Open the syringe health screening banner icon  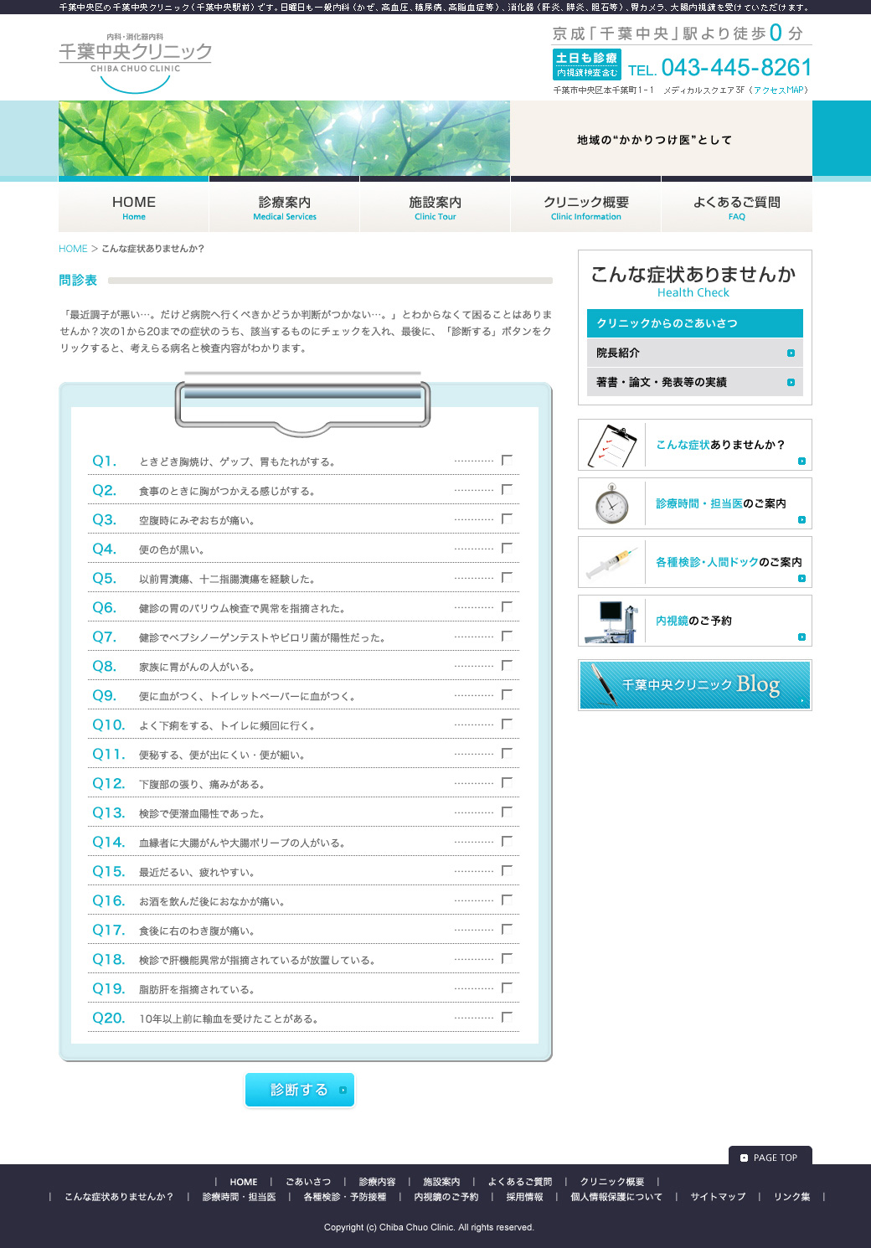[612, 562]
